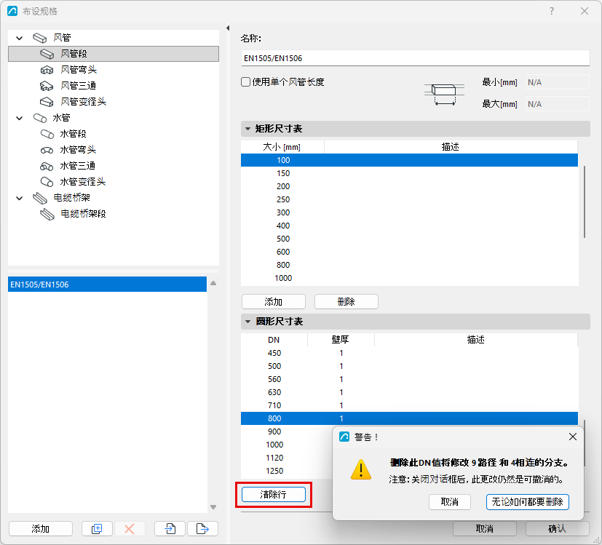Image resolution: width=602 pixels, height=545 pixels.
Task: Close the 警告 warning popup with X
Action: pos(573,437)
